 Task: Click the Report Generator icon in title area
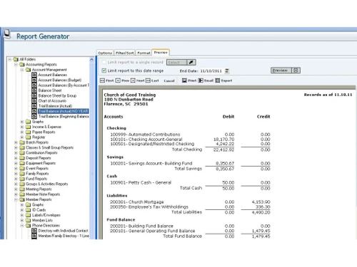[7, 33]
